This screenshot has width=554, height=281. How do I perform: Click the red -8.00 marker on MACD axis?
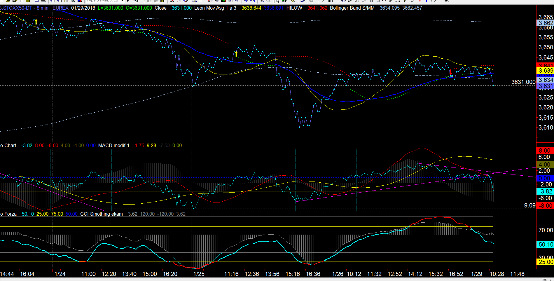545,205
